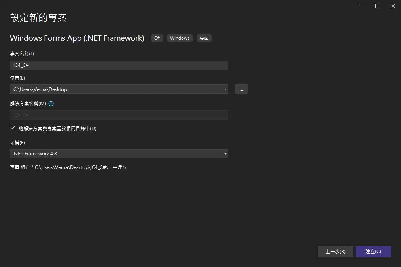Minimize the project setup window
The height and width of the screenshot is (267, 401).
click(x=361, y=6)
